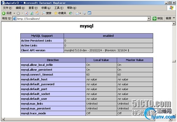
Task: Click the page icon in the address bar
Action: coord(15,18)
